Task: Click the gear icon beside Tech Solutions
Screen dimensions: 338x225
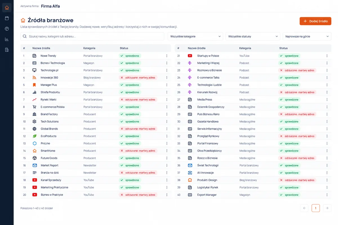Action: [x=34, y=121]
